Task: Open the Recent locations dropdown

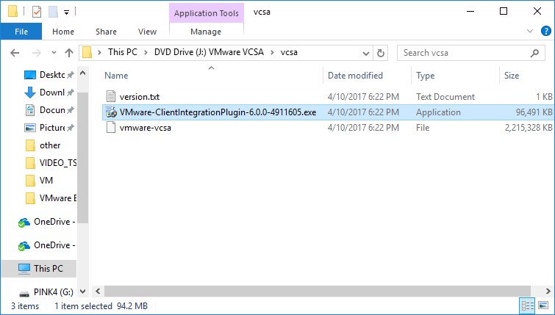Action: (54, 53)
